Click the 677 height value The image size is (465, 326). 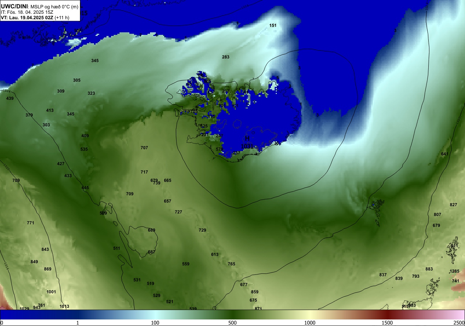coord(244,285)
